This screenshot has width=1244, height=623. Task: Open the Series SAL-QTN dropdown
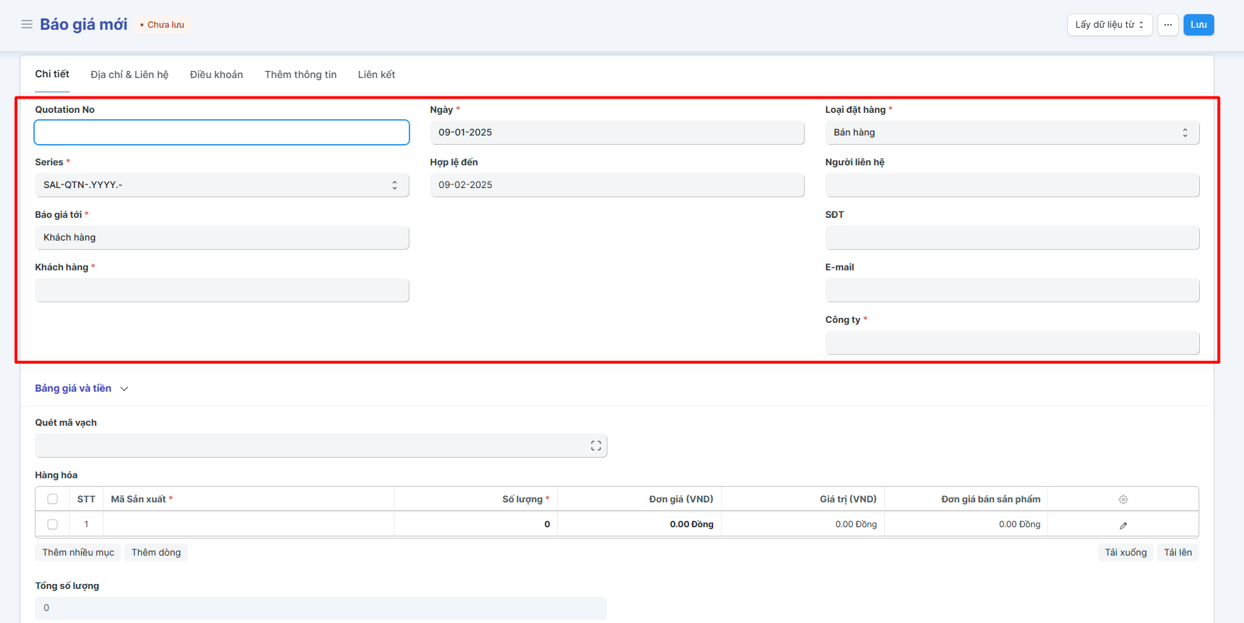[x=221, y=185]
